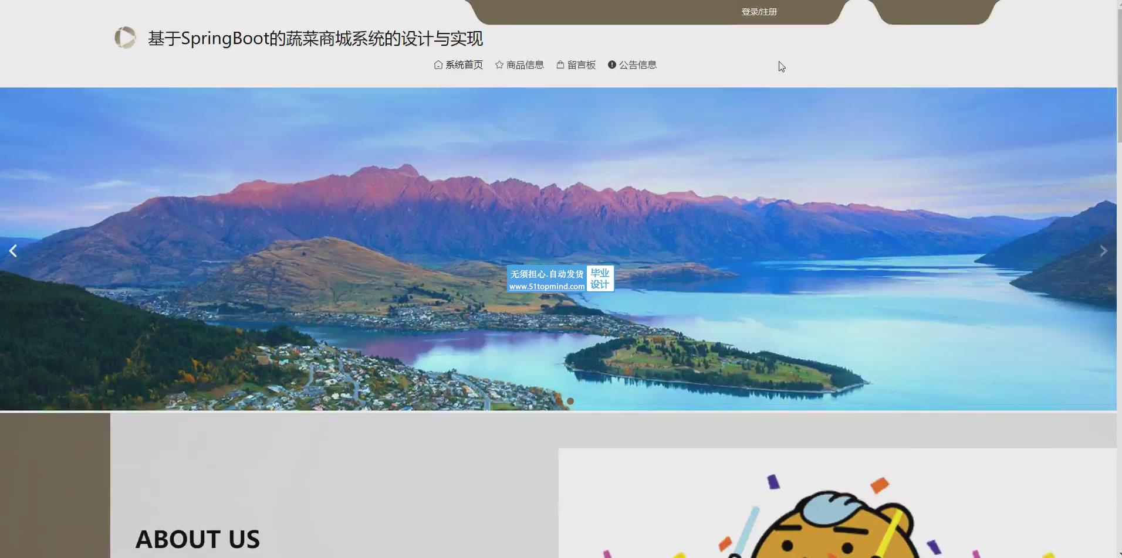
Task: Show the previous carousel slide
Action: click(x=13, y=251)
